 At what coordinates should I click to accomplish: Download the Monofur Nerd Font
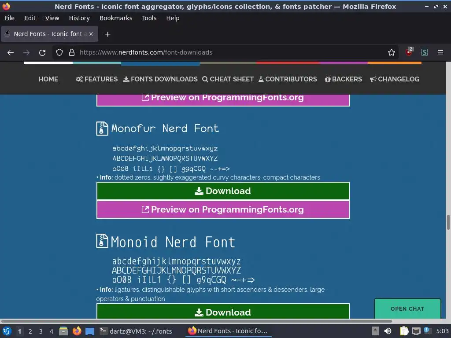[223, 191]
